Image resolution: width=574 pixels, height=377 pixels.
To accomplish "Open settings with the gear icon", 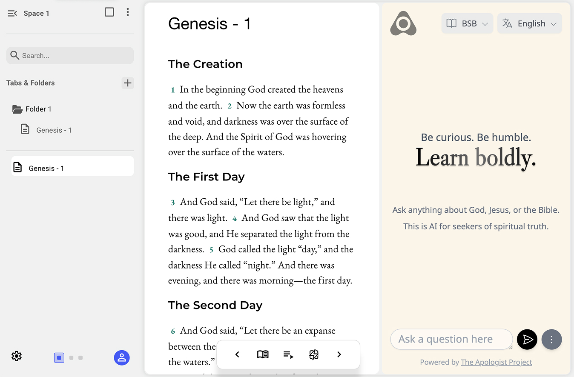I will [x=17, y=356].
